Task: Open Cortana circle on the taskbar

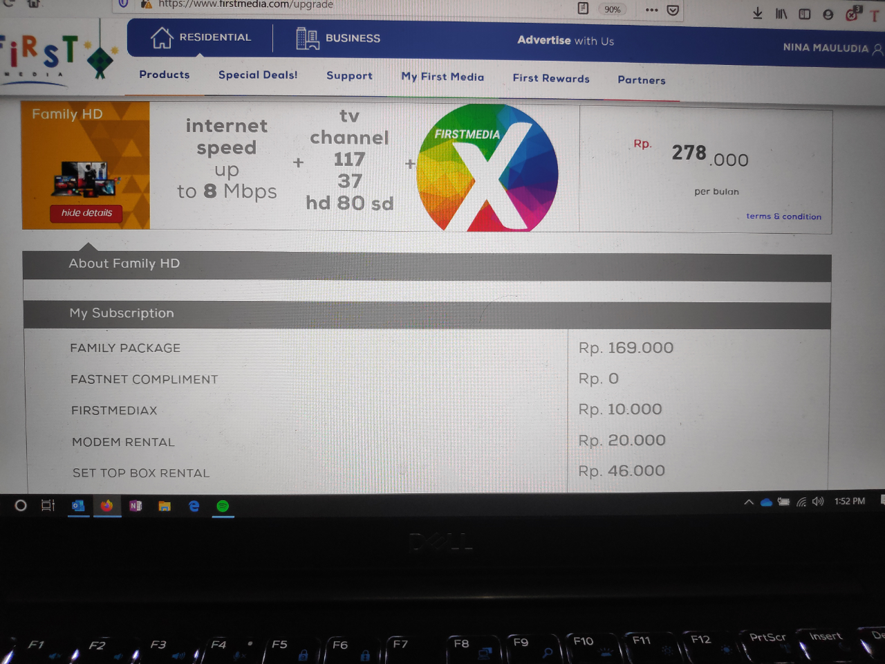Action: [21, 506]
